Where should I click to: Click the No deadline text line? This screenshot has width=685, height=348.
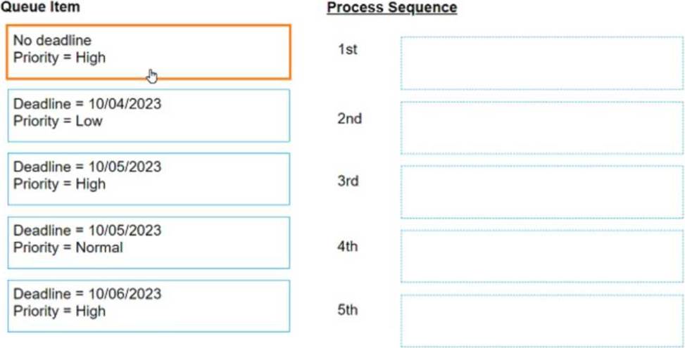click(x=52, y=41)
